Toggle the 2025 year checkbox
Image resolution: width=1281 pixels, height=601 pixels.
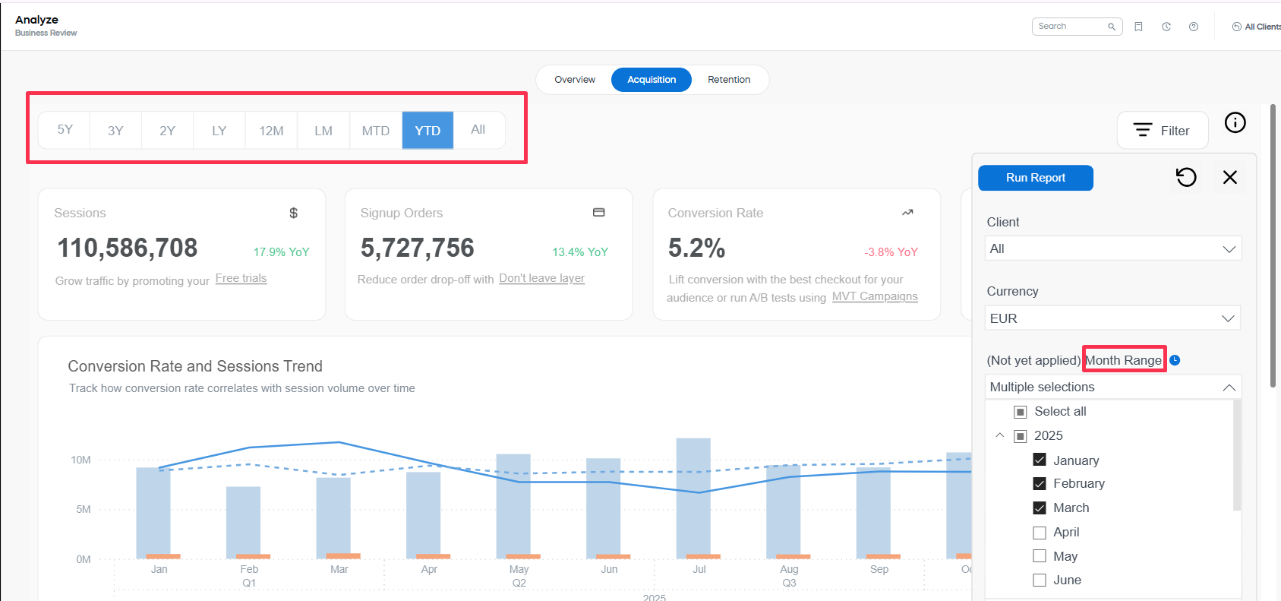[x=1021, y=436]
